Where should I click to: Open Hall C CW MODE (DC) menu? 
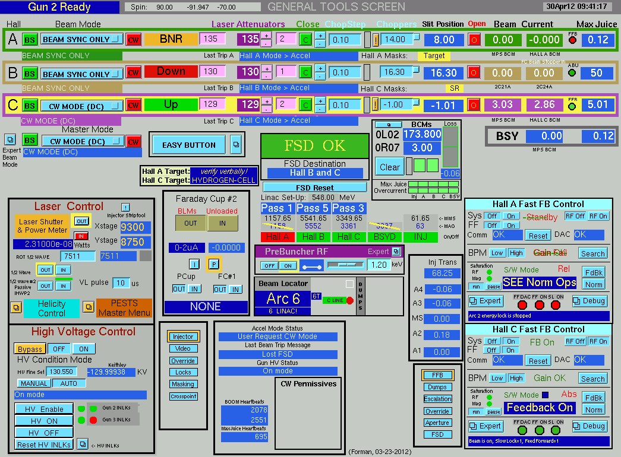81,106
